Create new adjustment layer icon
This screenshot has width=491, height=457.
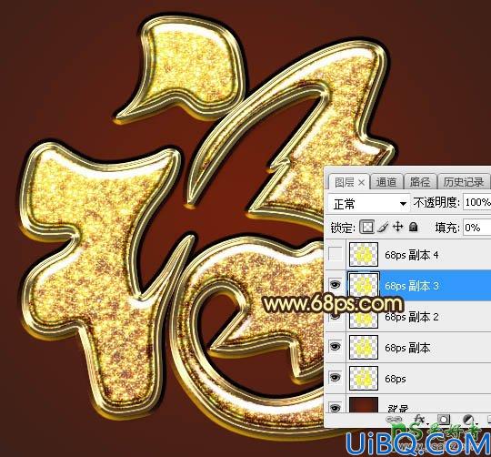tap(468, 420)
